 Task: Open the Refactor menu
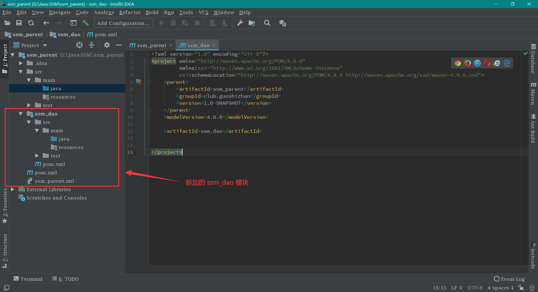click(x=130, y=12)
